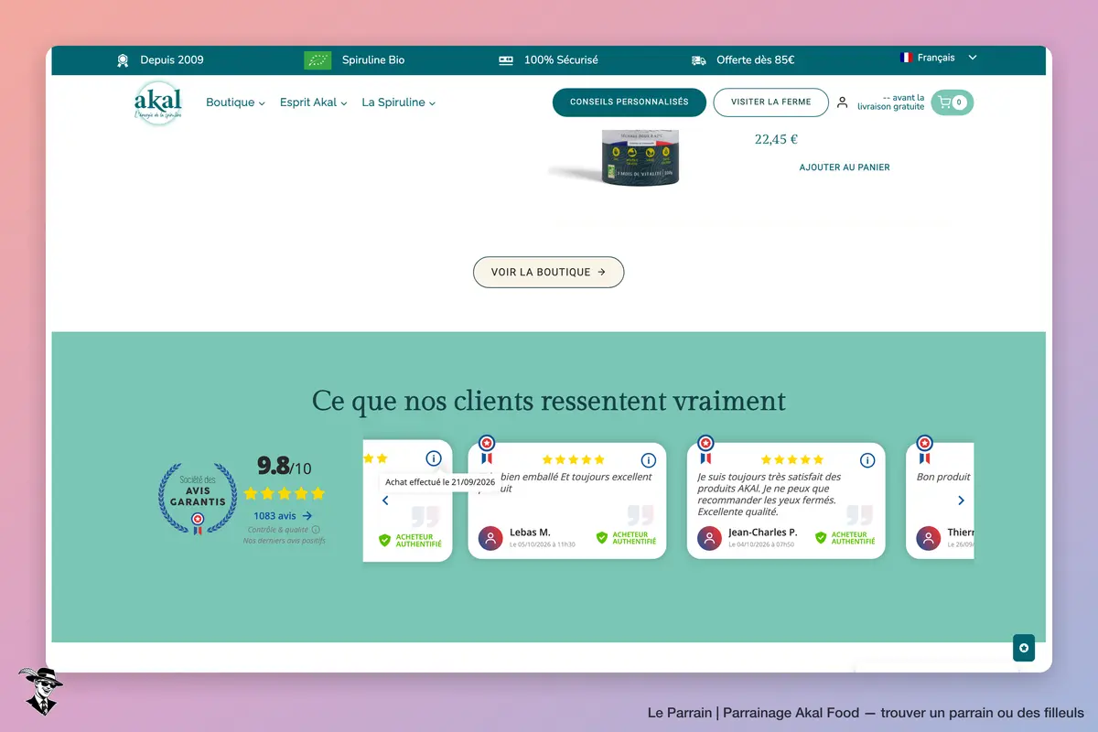Click the organic Spiruline Bio label icon
This screenshot has width=1098, height=732.
point(318,60)
